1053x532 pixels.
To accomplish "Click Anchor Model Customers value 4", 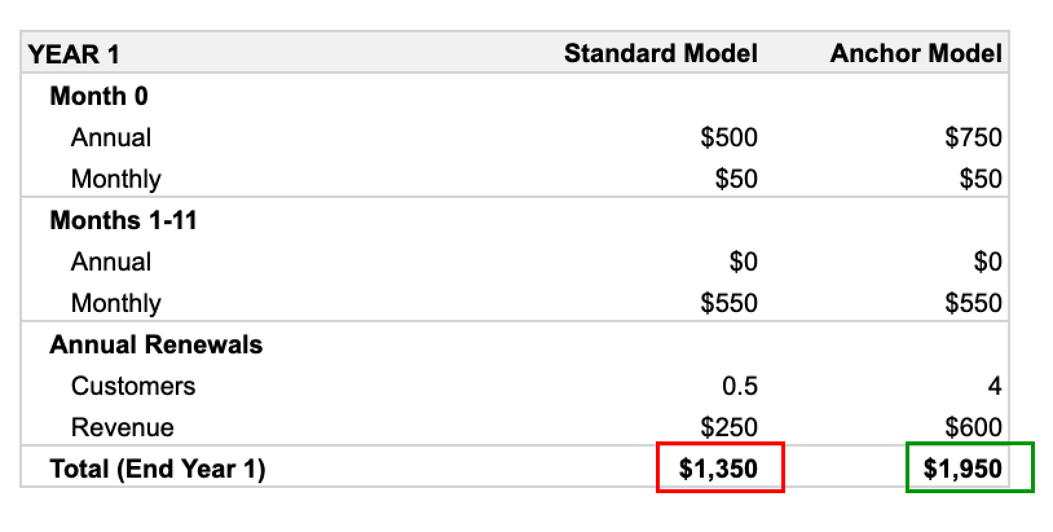I will [x=995, y=386].
